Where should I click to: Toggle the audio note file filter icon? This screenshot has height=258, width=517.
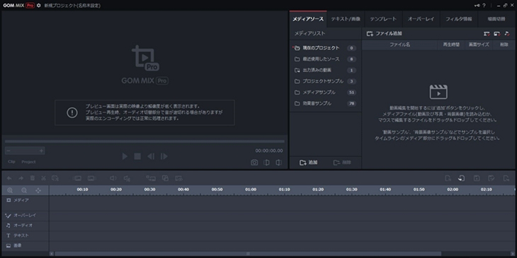507,33
